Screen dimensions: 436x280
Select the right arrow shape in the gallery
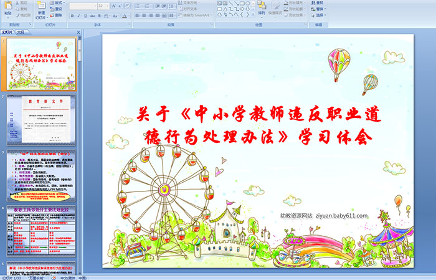[242, 9]
